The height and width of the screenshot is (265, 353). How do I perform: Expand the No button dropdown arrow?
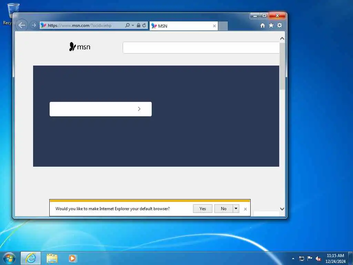tap(236, 209)
